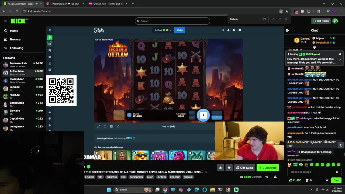Screen dimensions: 345x194
Task: Select the SMASH GANG emote in quick emotes
Action: point(295,165)
